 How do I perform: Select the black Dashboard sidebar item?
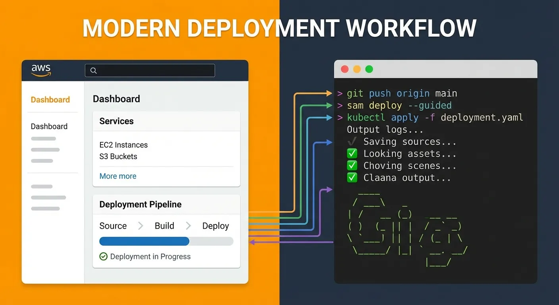(49, 126)
